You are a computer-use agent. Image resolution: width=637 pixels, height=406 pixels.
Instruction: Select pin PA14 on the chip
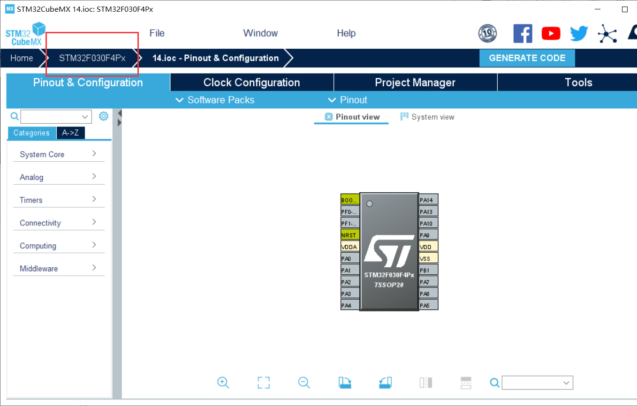pyautogui.click(x=429, y=200)
